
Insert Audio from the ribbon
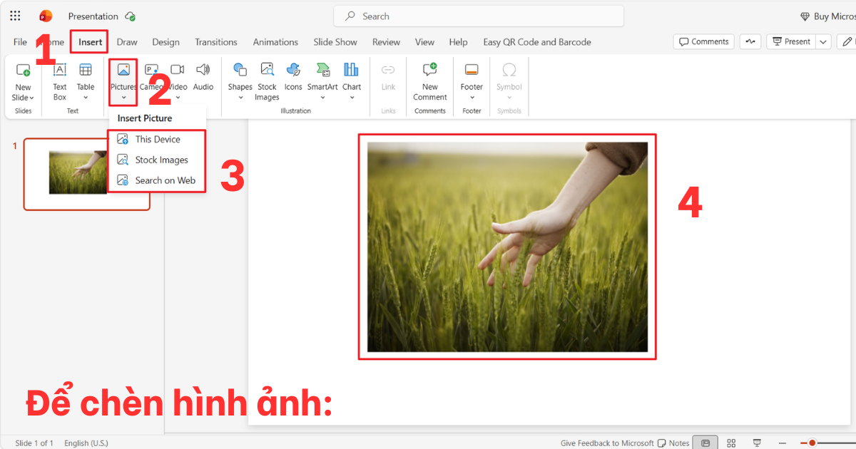pyautogui.click(x=203, y=77)
